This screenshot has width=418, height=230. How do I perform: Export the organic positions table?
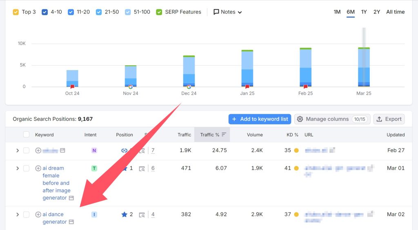click(389, 119)
